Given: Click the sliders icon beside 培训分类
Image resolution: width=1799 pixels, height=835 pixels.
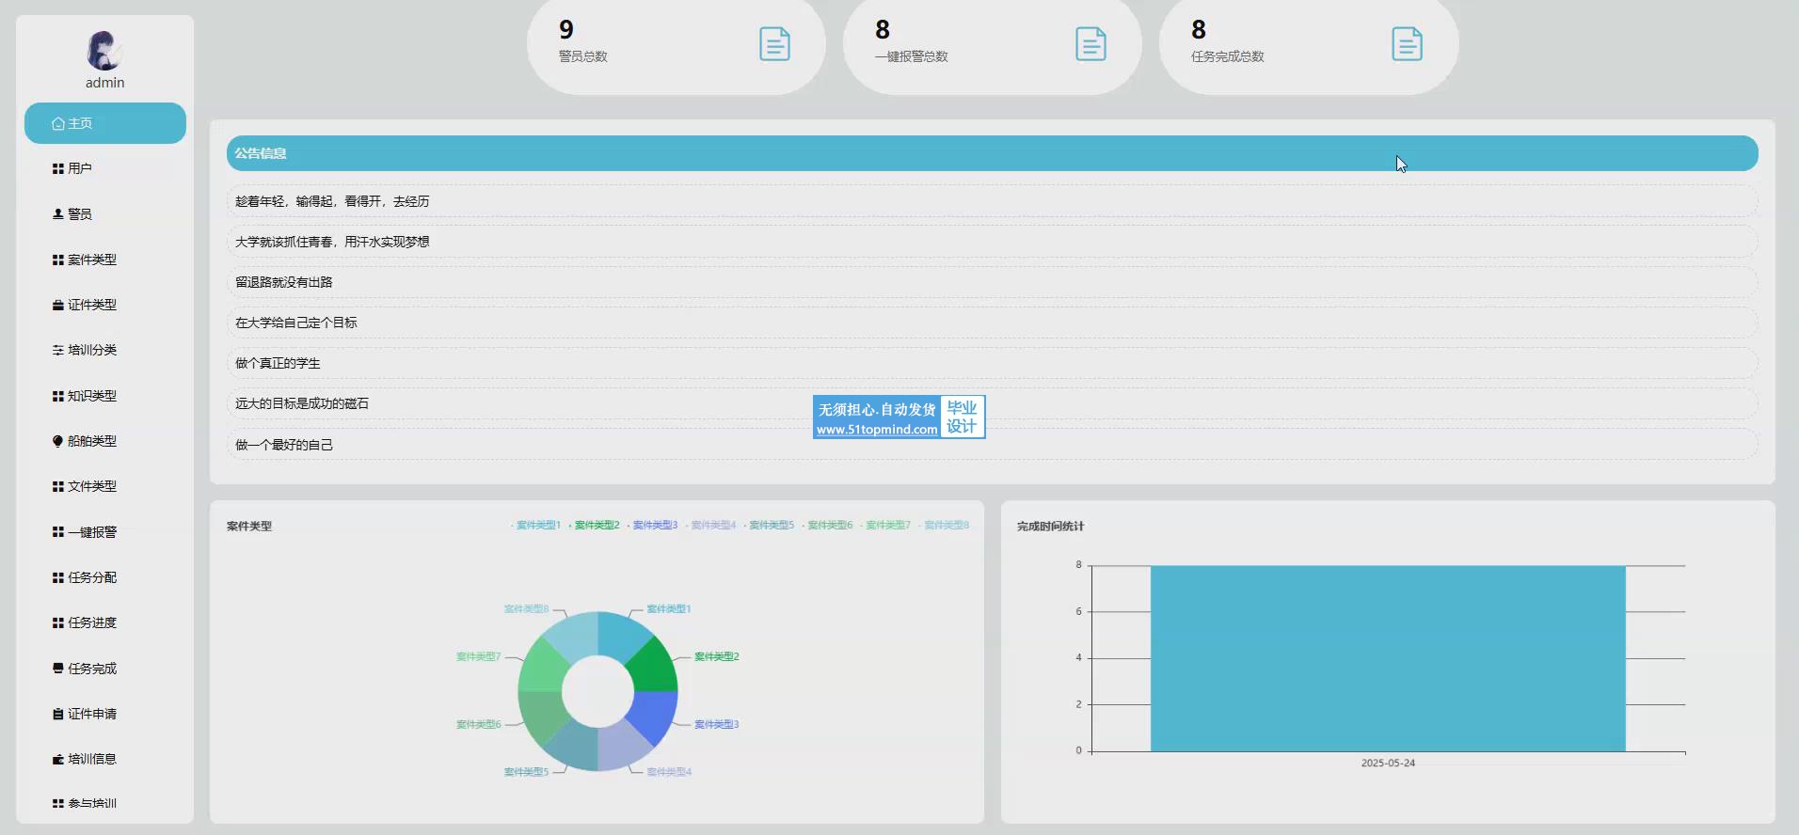Looking at the screenshot, I should pyautogui.click(x=58, y=351).
